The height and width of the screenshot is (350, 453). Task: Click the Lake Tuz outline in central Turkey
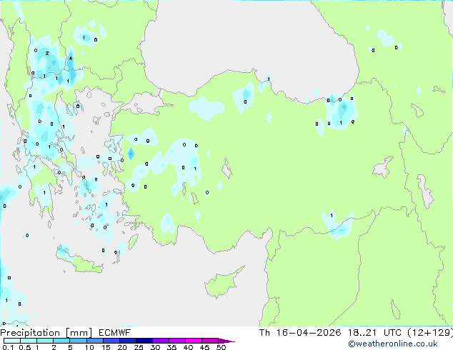(x=226, y=171)
